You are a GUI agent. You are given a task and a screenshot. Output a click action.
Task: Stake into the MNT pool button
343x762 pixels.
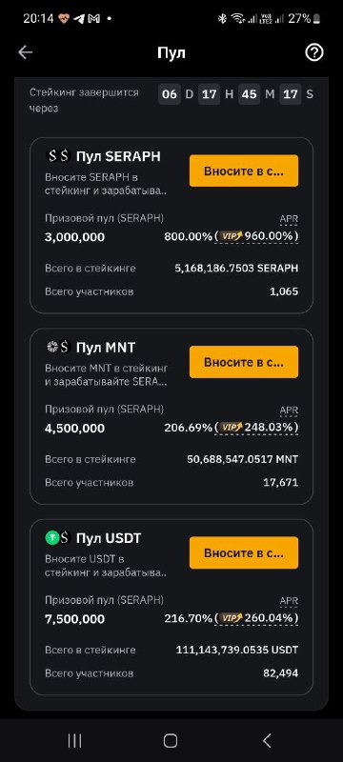[x=244, y=362]
